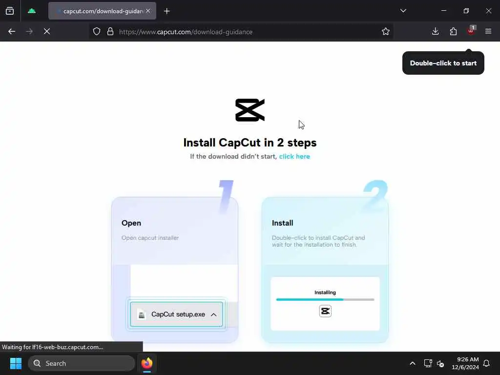Open the notifications bell icon

[x=486, y=363]
